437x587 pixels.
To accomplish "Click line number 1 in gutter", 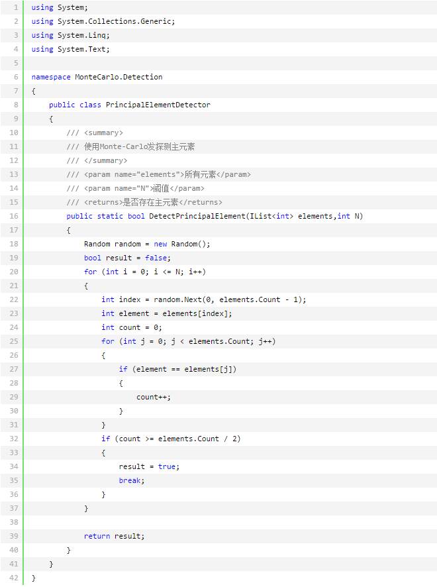I will [x=16, y=7].
